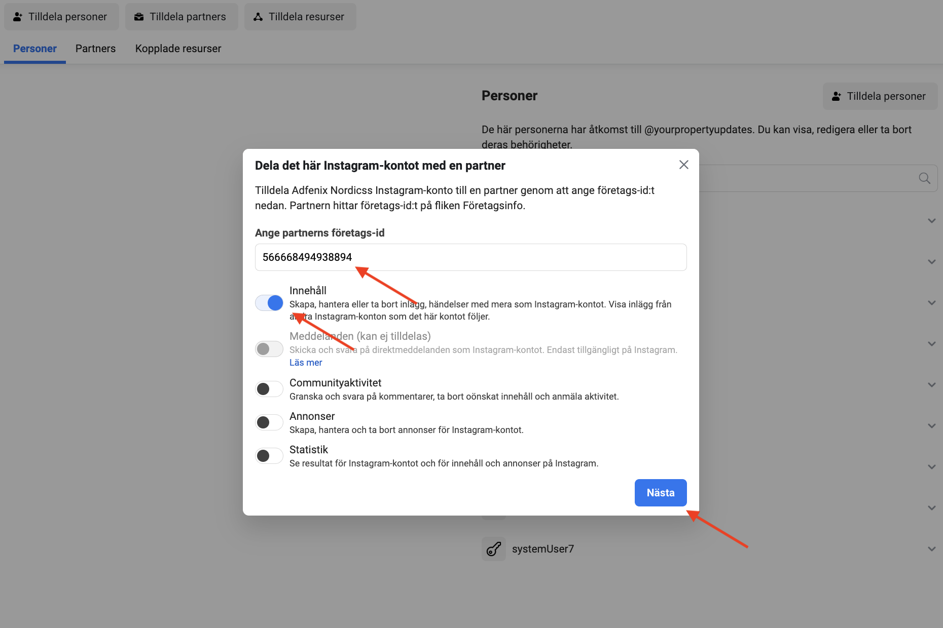Open the Läs mer link
943x628 pixels.
click(306, 363)
